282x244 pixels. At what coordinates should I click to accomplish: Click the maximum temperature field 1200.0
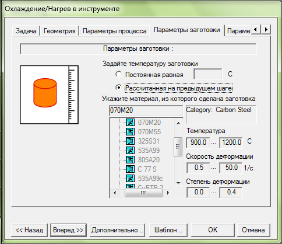click(x=231, y=142)
